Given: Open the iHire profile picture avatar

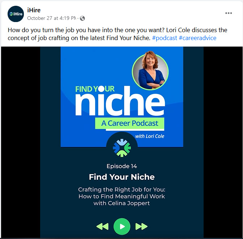Looking at the screenshot, I should coord(16,14).
